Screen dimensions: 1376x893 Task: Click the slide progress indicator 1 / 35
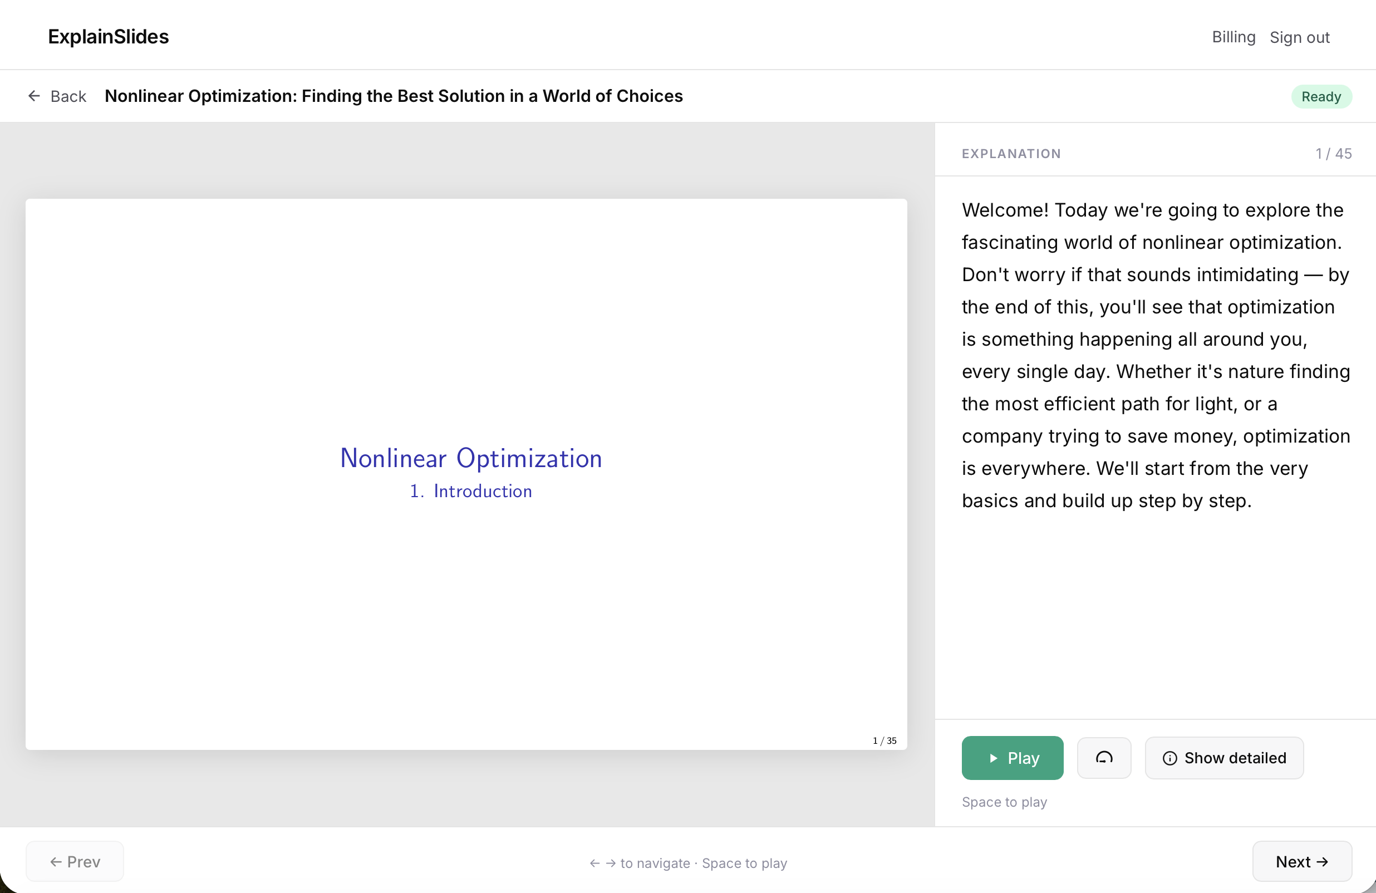[884, 740]
